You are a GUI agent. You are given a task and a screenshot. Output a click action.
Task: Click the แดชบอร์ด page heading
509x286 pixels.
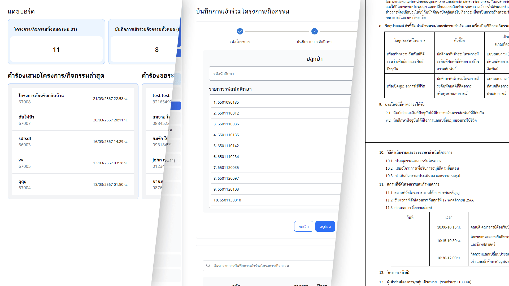click(21, 11)
